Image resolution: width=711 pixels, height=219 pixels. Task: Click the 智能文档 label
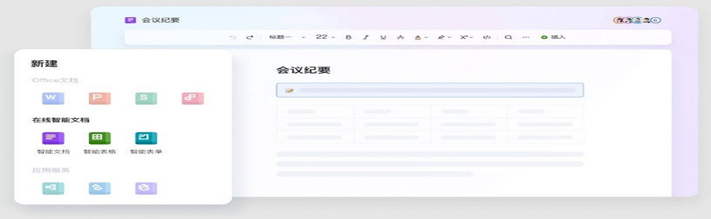tap(53, 152)
